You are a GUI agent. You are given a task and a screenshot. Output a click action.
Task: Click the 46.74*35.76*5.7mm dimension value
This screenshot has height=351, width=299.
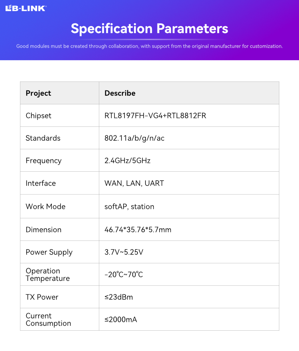138,229
